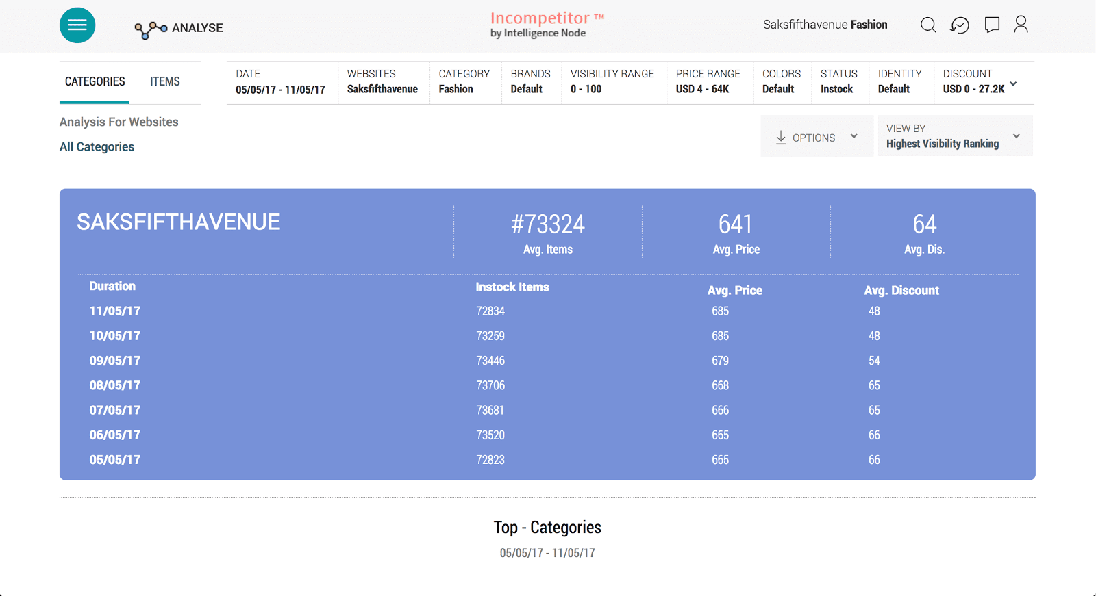Click the download arrow in Options
This screenshot has height=596, width=1096.
point(781,137)
